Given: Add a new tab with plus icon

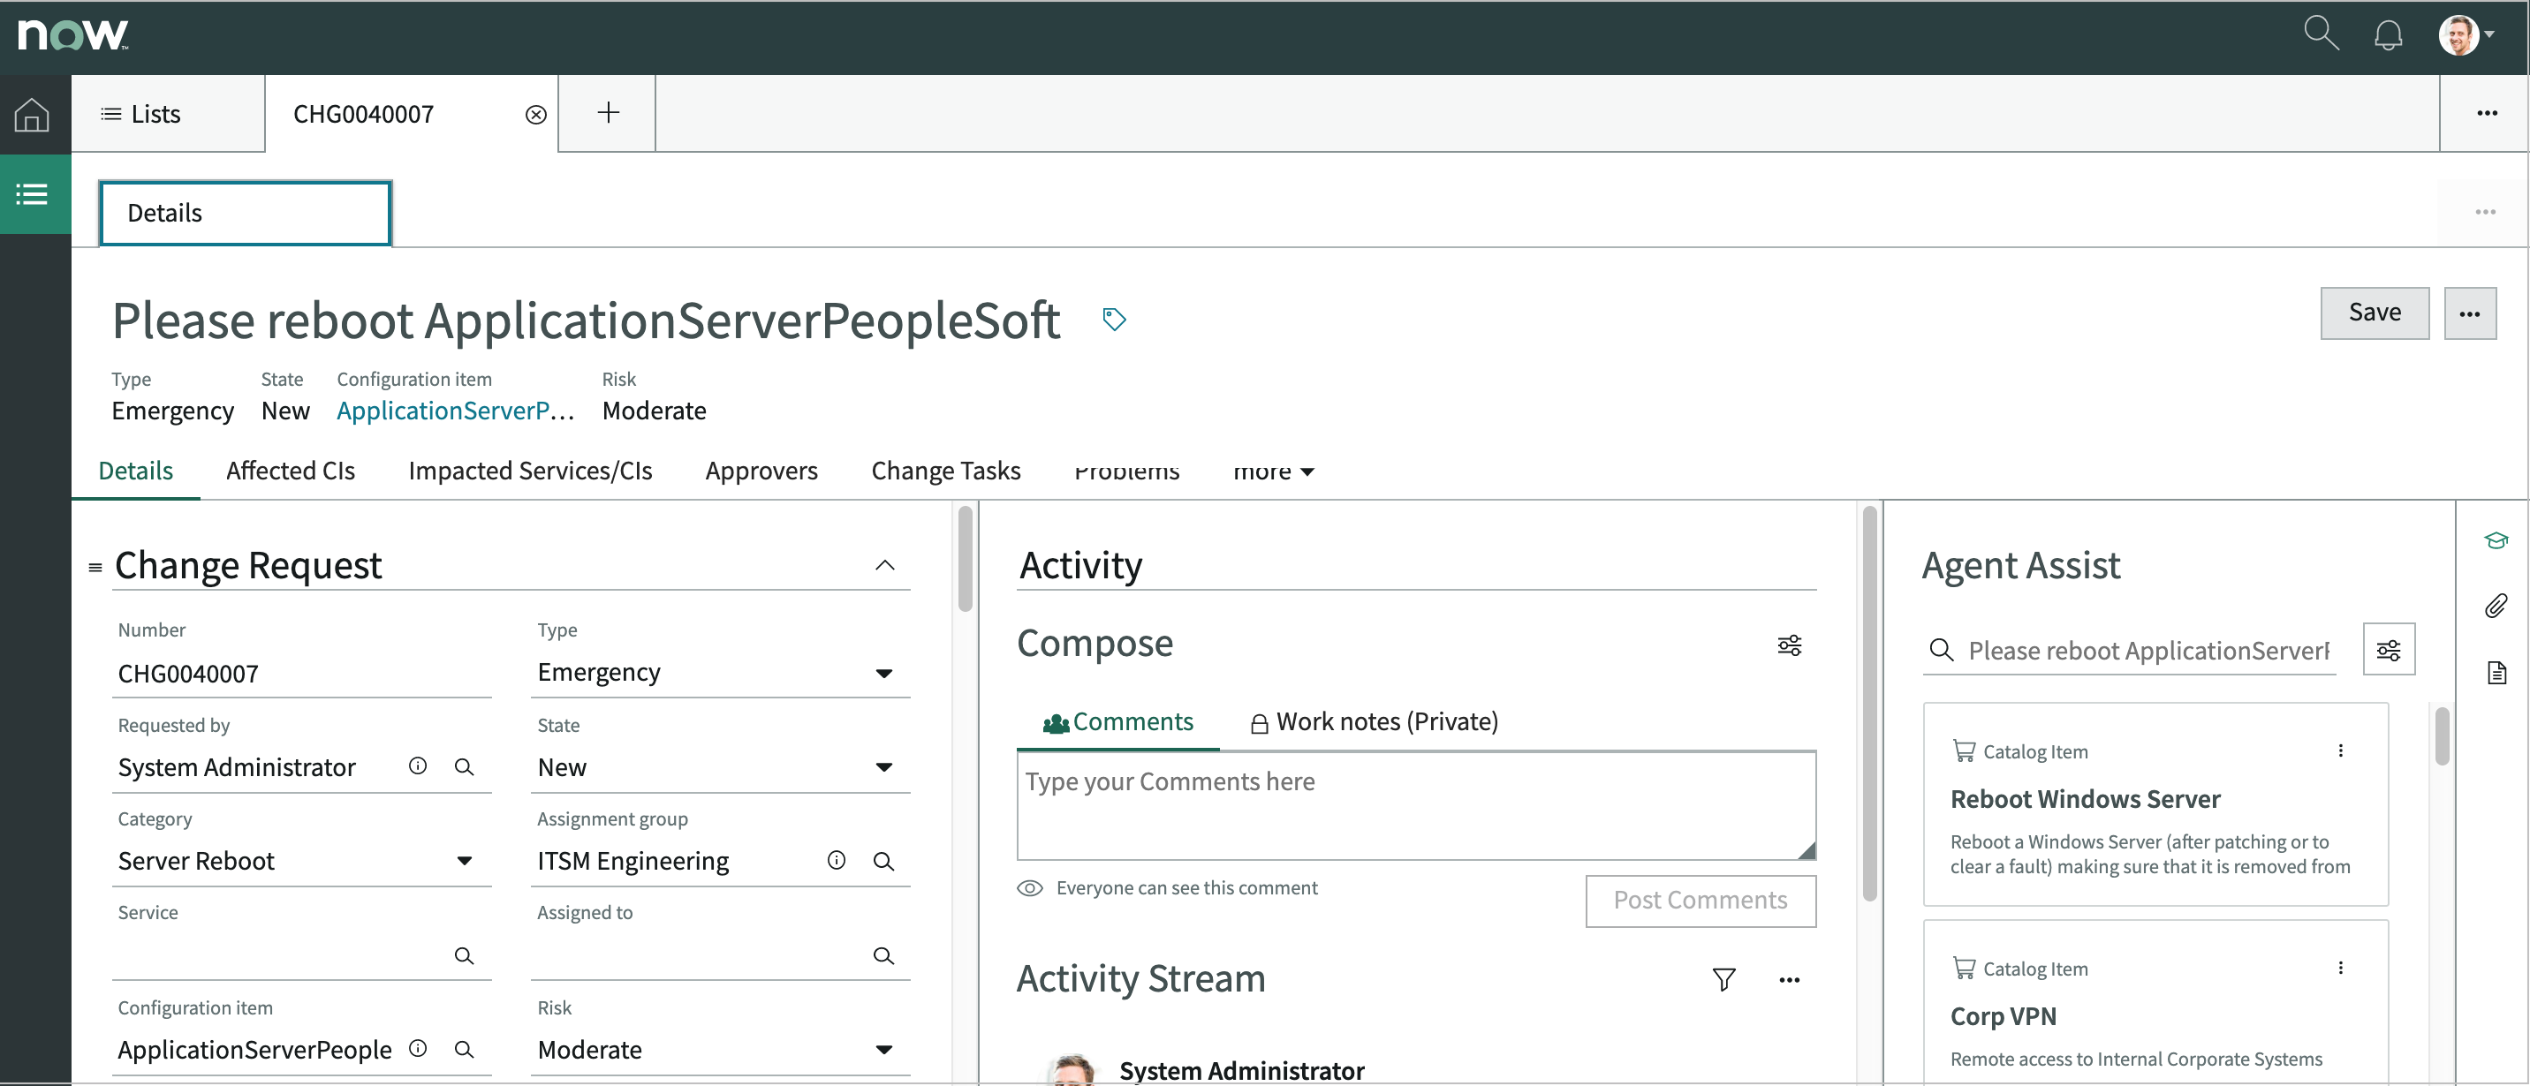Looking at the screenshot, I should pos(608,113).
